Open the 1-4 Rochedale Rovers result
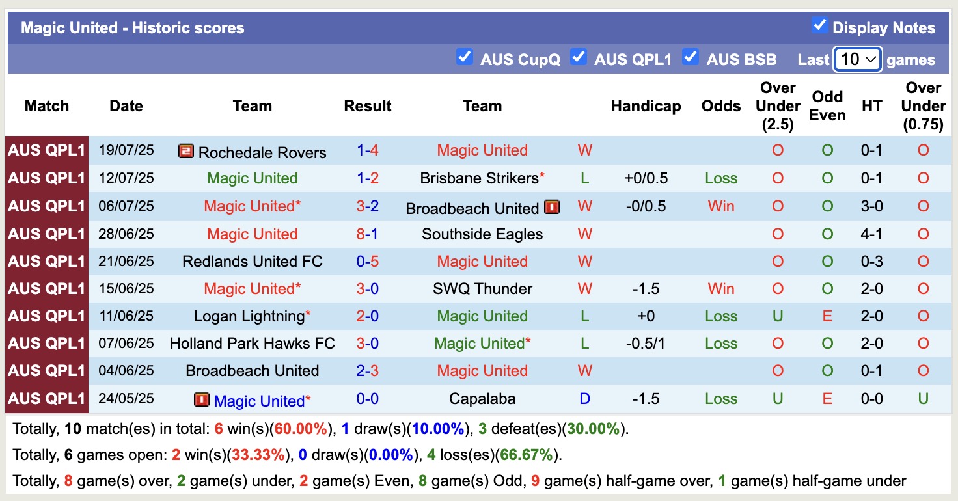This screenshot has width=958, height=501. (x=368, y=151)
